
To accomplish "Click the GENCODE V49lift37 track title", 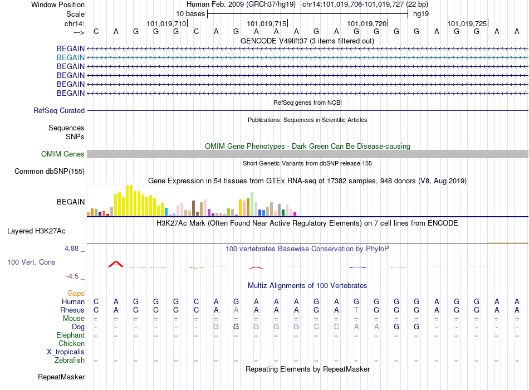I will click(307, 41).
